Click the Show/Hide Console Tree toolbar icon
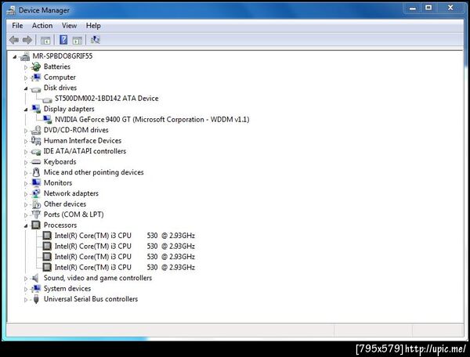The height and width of the screenshot is (357, 470). (45, 40)
